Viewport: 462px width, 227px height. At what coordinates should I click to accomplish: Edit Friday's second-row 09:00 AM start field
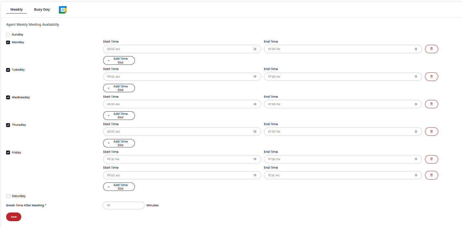[x=182, y=175]
